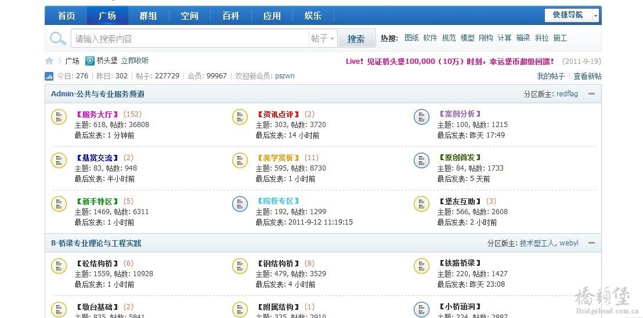Click the blue 桥头堡 radio icon

point(90,61)
